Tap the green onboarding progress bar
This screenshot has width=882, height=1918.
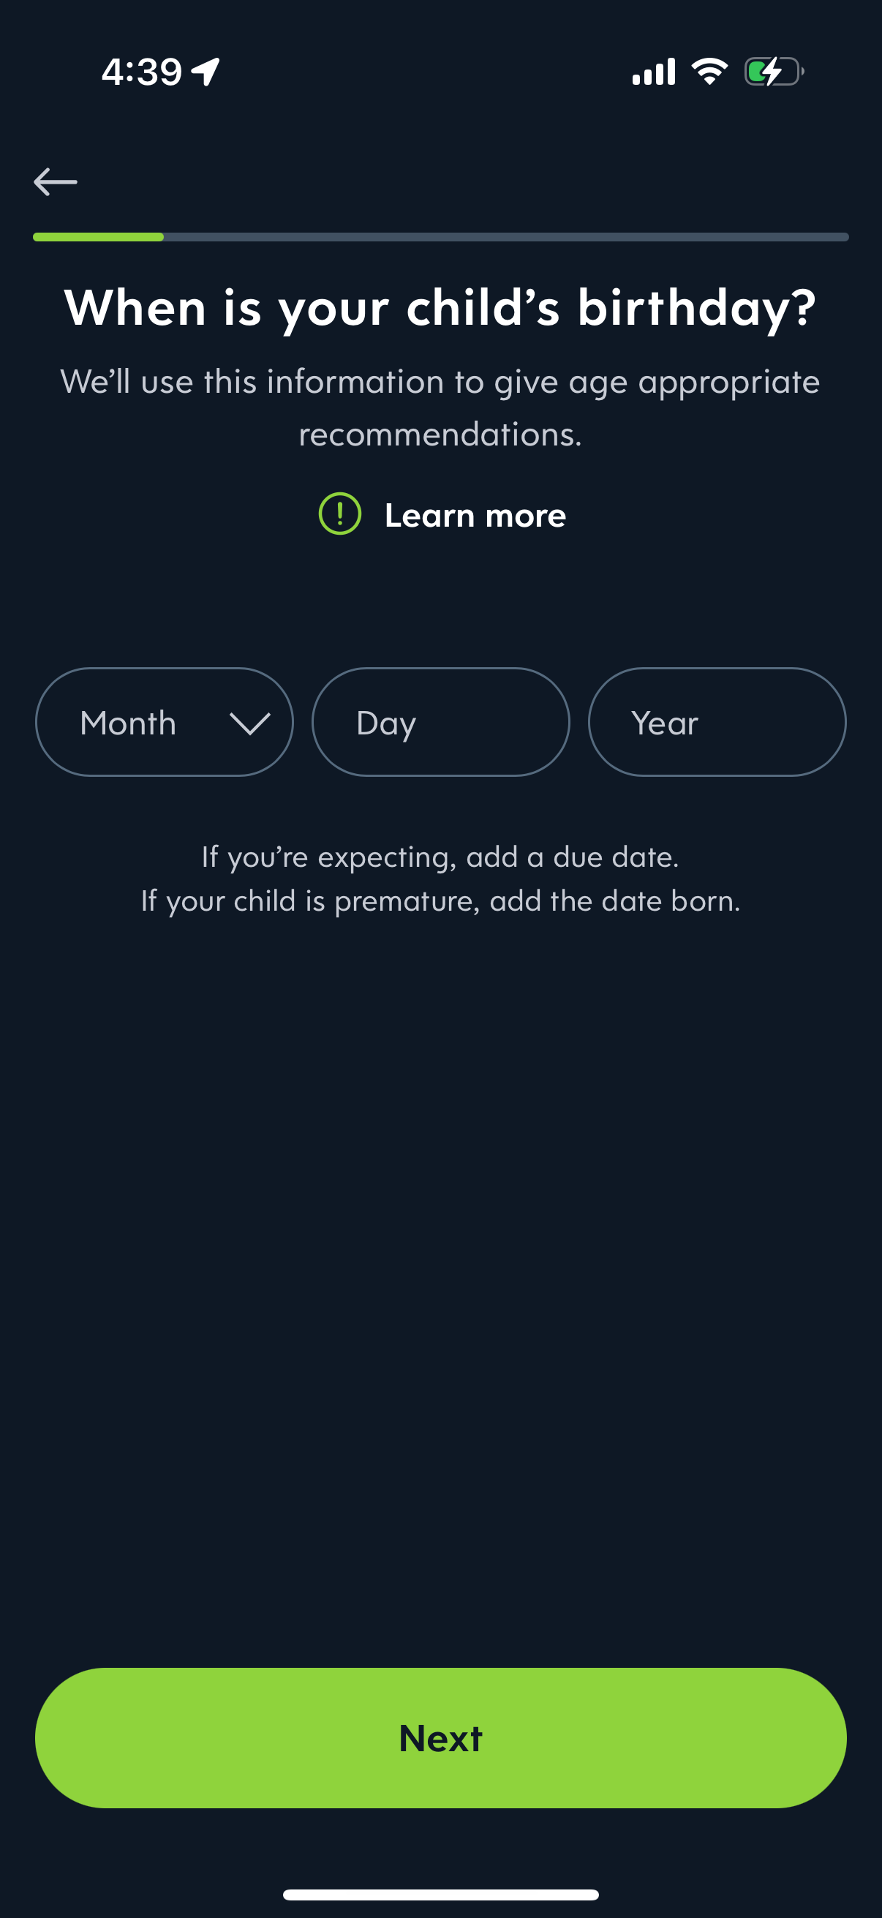pos(98,237)
